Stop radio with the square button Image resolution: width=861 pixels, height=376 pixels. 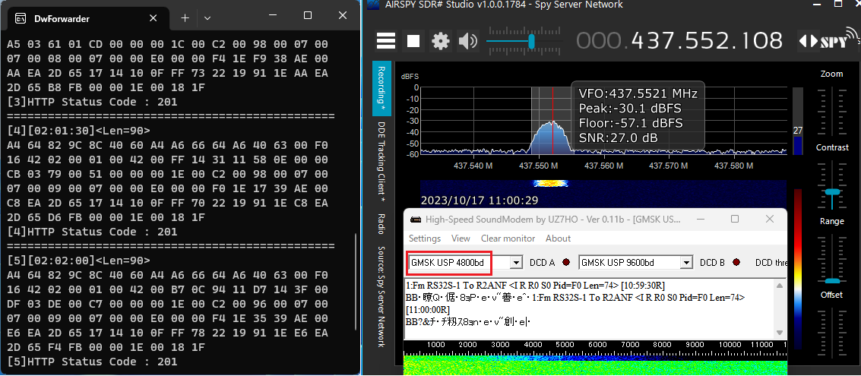point(413,41)
